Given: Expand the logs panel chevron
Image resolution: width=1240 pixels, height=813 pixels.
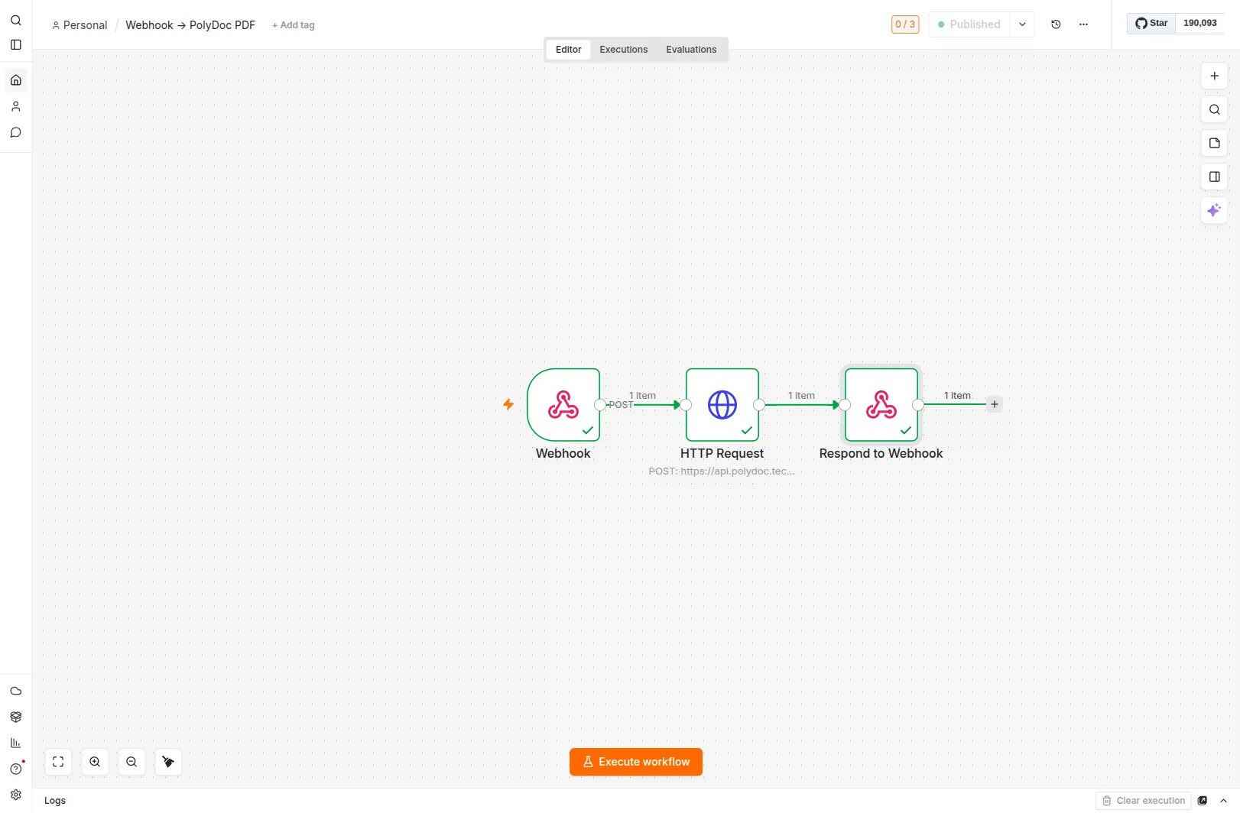Looking at the screenshot, I should [1223, 801].
